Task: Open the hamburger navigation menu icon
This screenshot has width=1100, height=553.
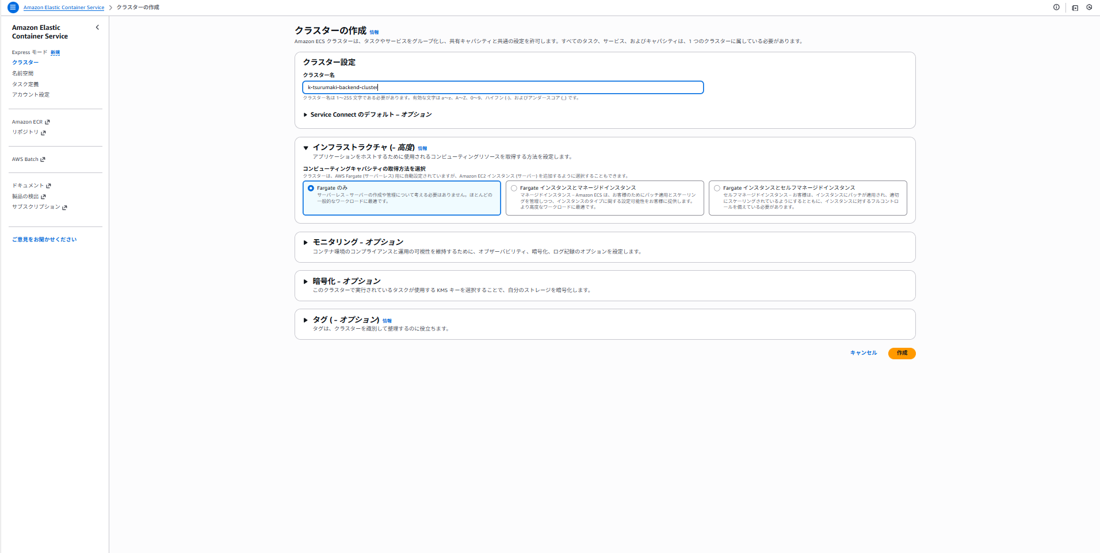Action: 13,7
